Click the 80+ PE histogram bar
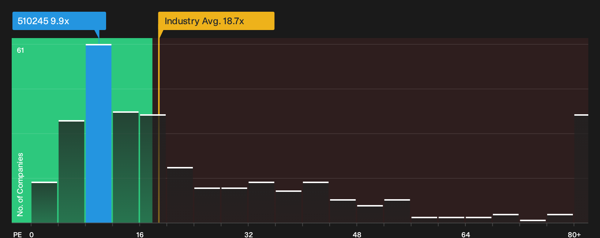The width and height of the screenshot is (600, 238). click(581, 168)
